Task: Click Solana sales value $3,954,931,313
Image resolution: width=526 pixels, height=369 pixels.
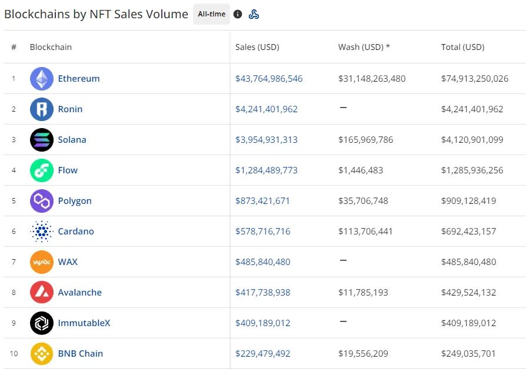Action: (x=267, y=140)
